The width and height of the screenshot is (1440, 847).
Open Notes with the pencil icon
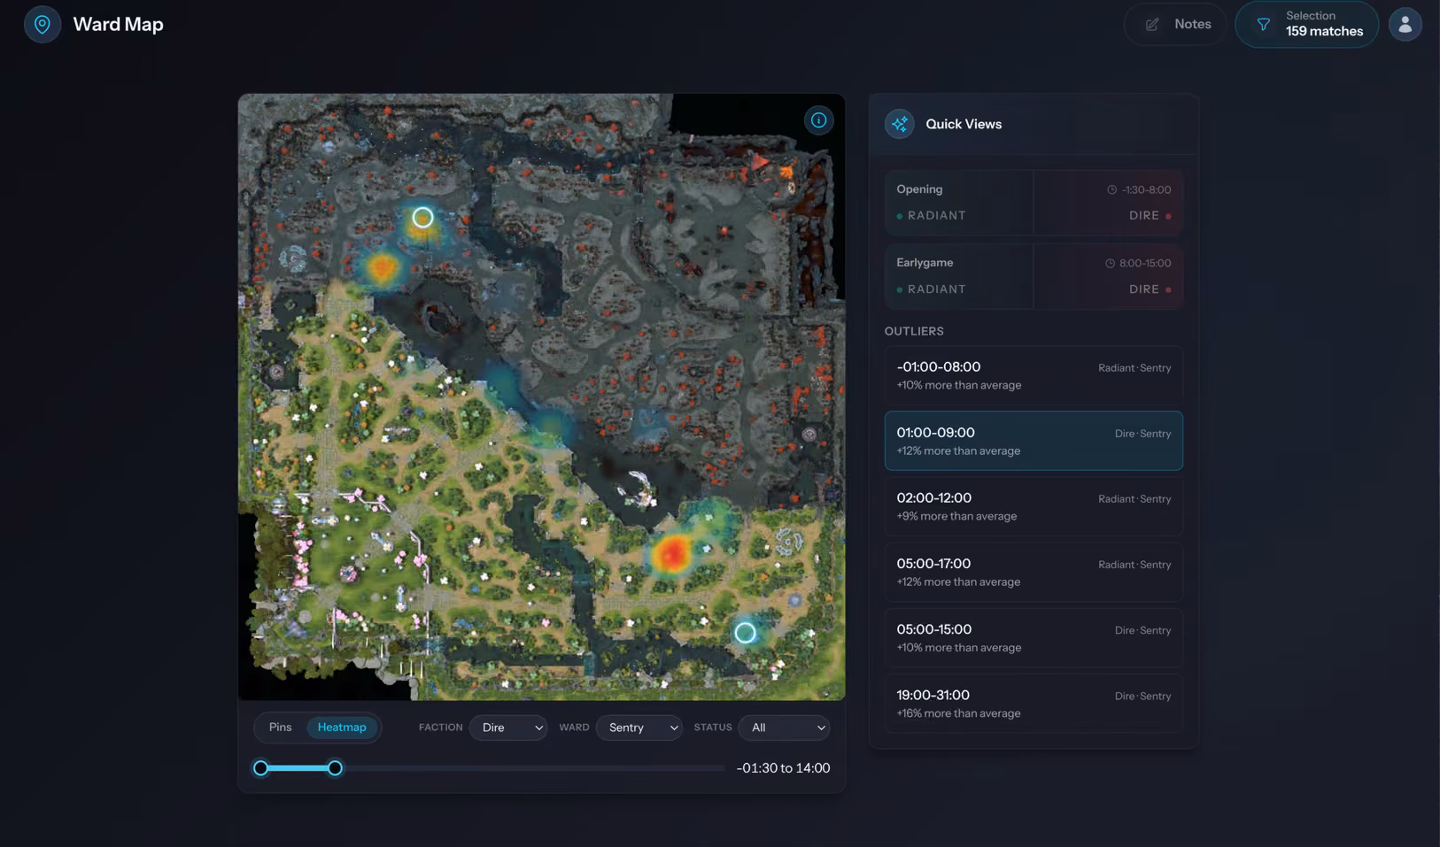[1152, 25]
